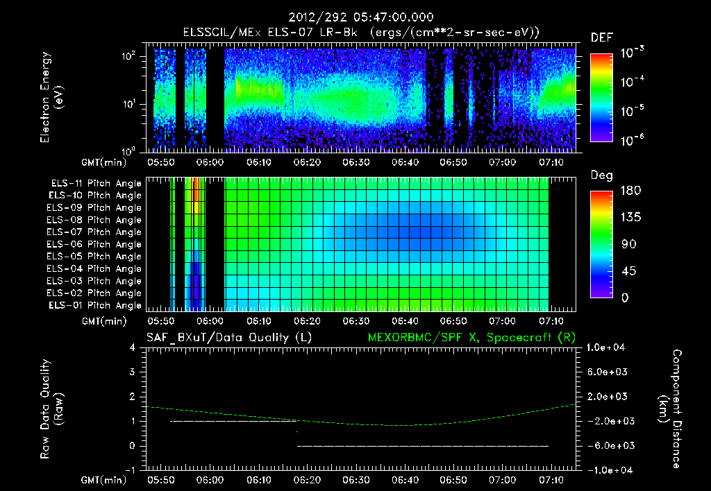Click the white data quality line at 0

423,446
